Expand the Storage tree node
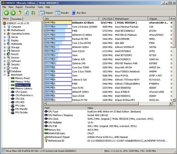The height and width of the screenshot is (154, 177). coord(5,47)
